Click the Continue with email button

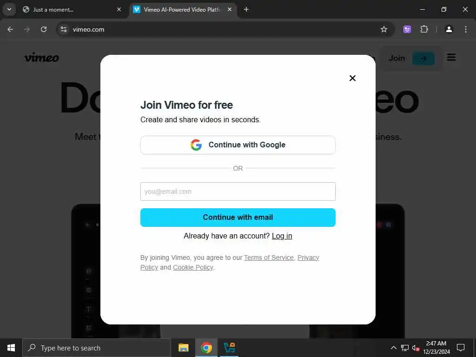coord(238,218)
